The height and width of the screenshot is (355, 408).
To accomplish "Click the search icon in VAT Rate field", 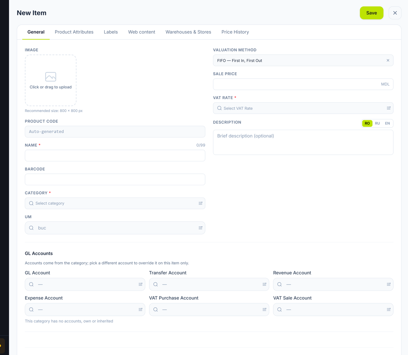I will coord(220,108).
